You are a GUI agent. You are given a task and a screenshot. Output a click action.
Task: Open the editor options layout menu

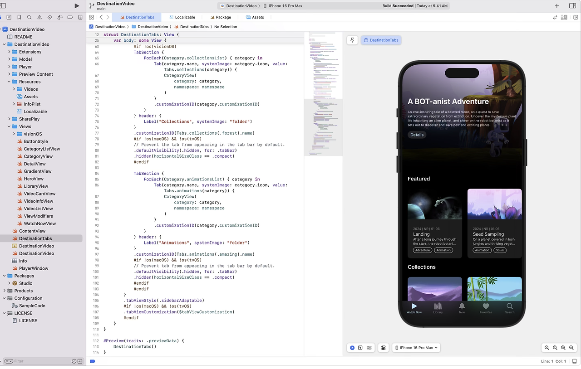click(564, 17)
